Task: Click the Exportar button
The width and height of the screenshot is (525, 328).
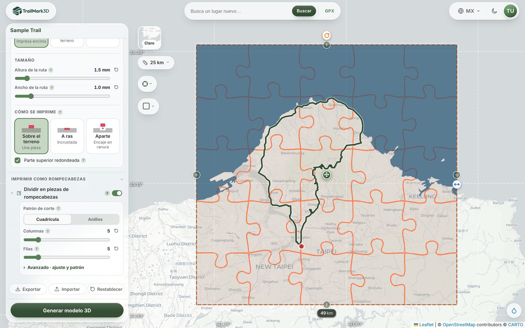Action: 28,289
